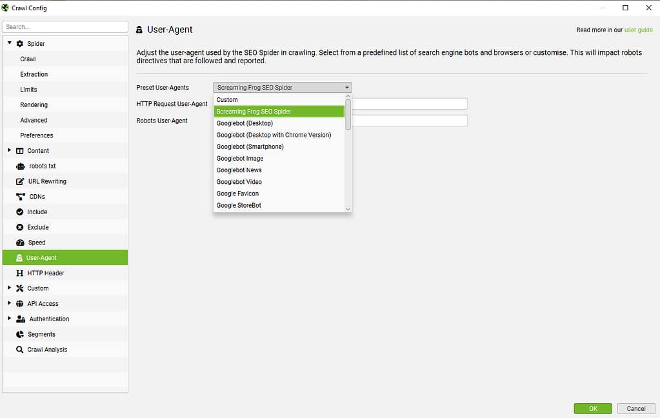Click the User-Agent icon in sidebar
This screenshot has height=418, width=660.
click(19, 257)
